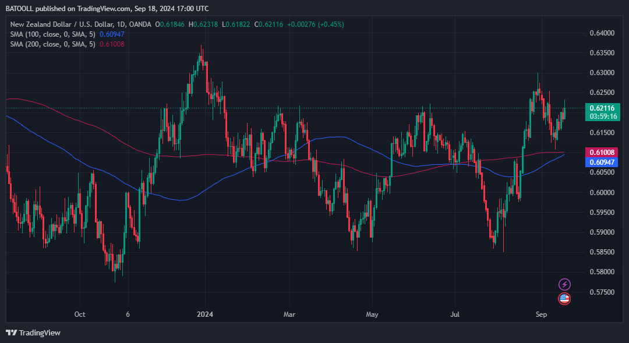Click the Sep label on time axis
This screenshot has height=343, width=629.
[x=541, y=314]
